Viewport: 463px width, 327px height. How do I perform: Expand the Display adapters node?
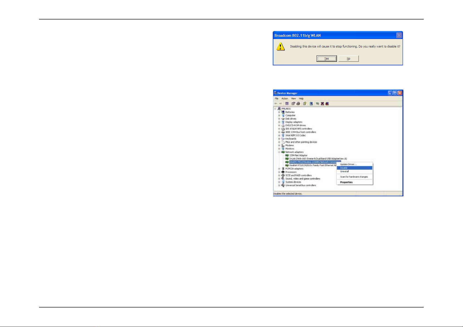[279, 122]
